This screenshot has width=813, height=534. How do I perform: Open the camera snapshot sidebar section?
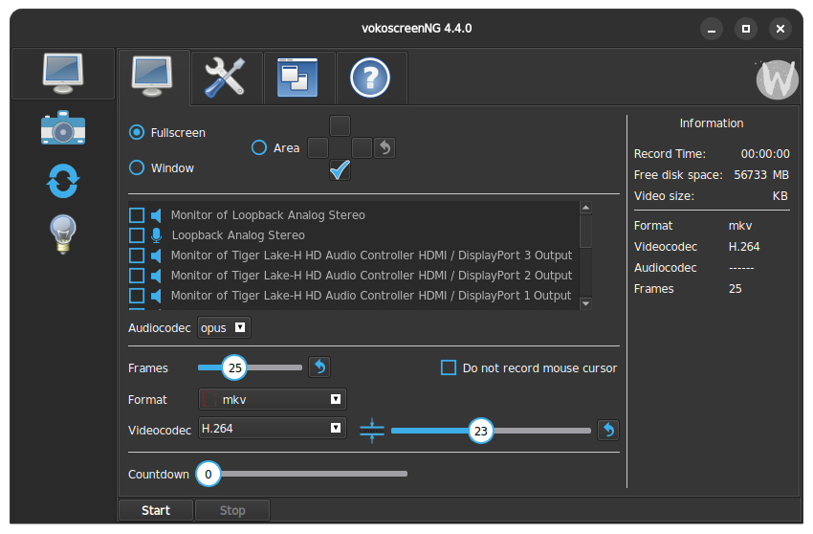(63, 128)
